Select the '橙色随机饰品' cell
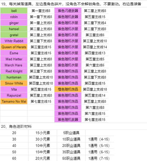This screenshot has width=147, height=161. pos(68,89)
